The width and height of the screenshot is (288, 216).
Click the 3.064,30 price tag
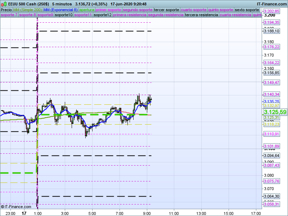(x=271, y=196)
